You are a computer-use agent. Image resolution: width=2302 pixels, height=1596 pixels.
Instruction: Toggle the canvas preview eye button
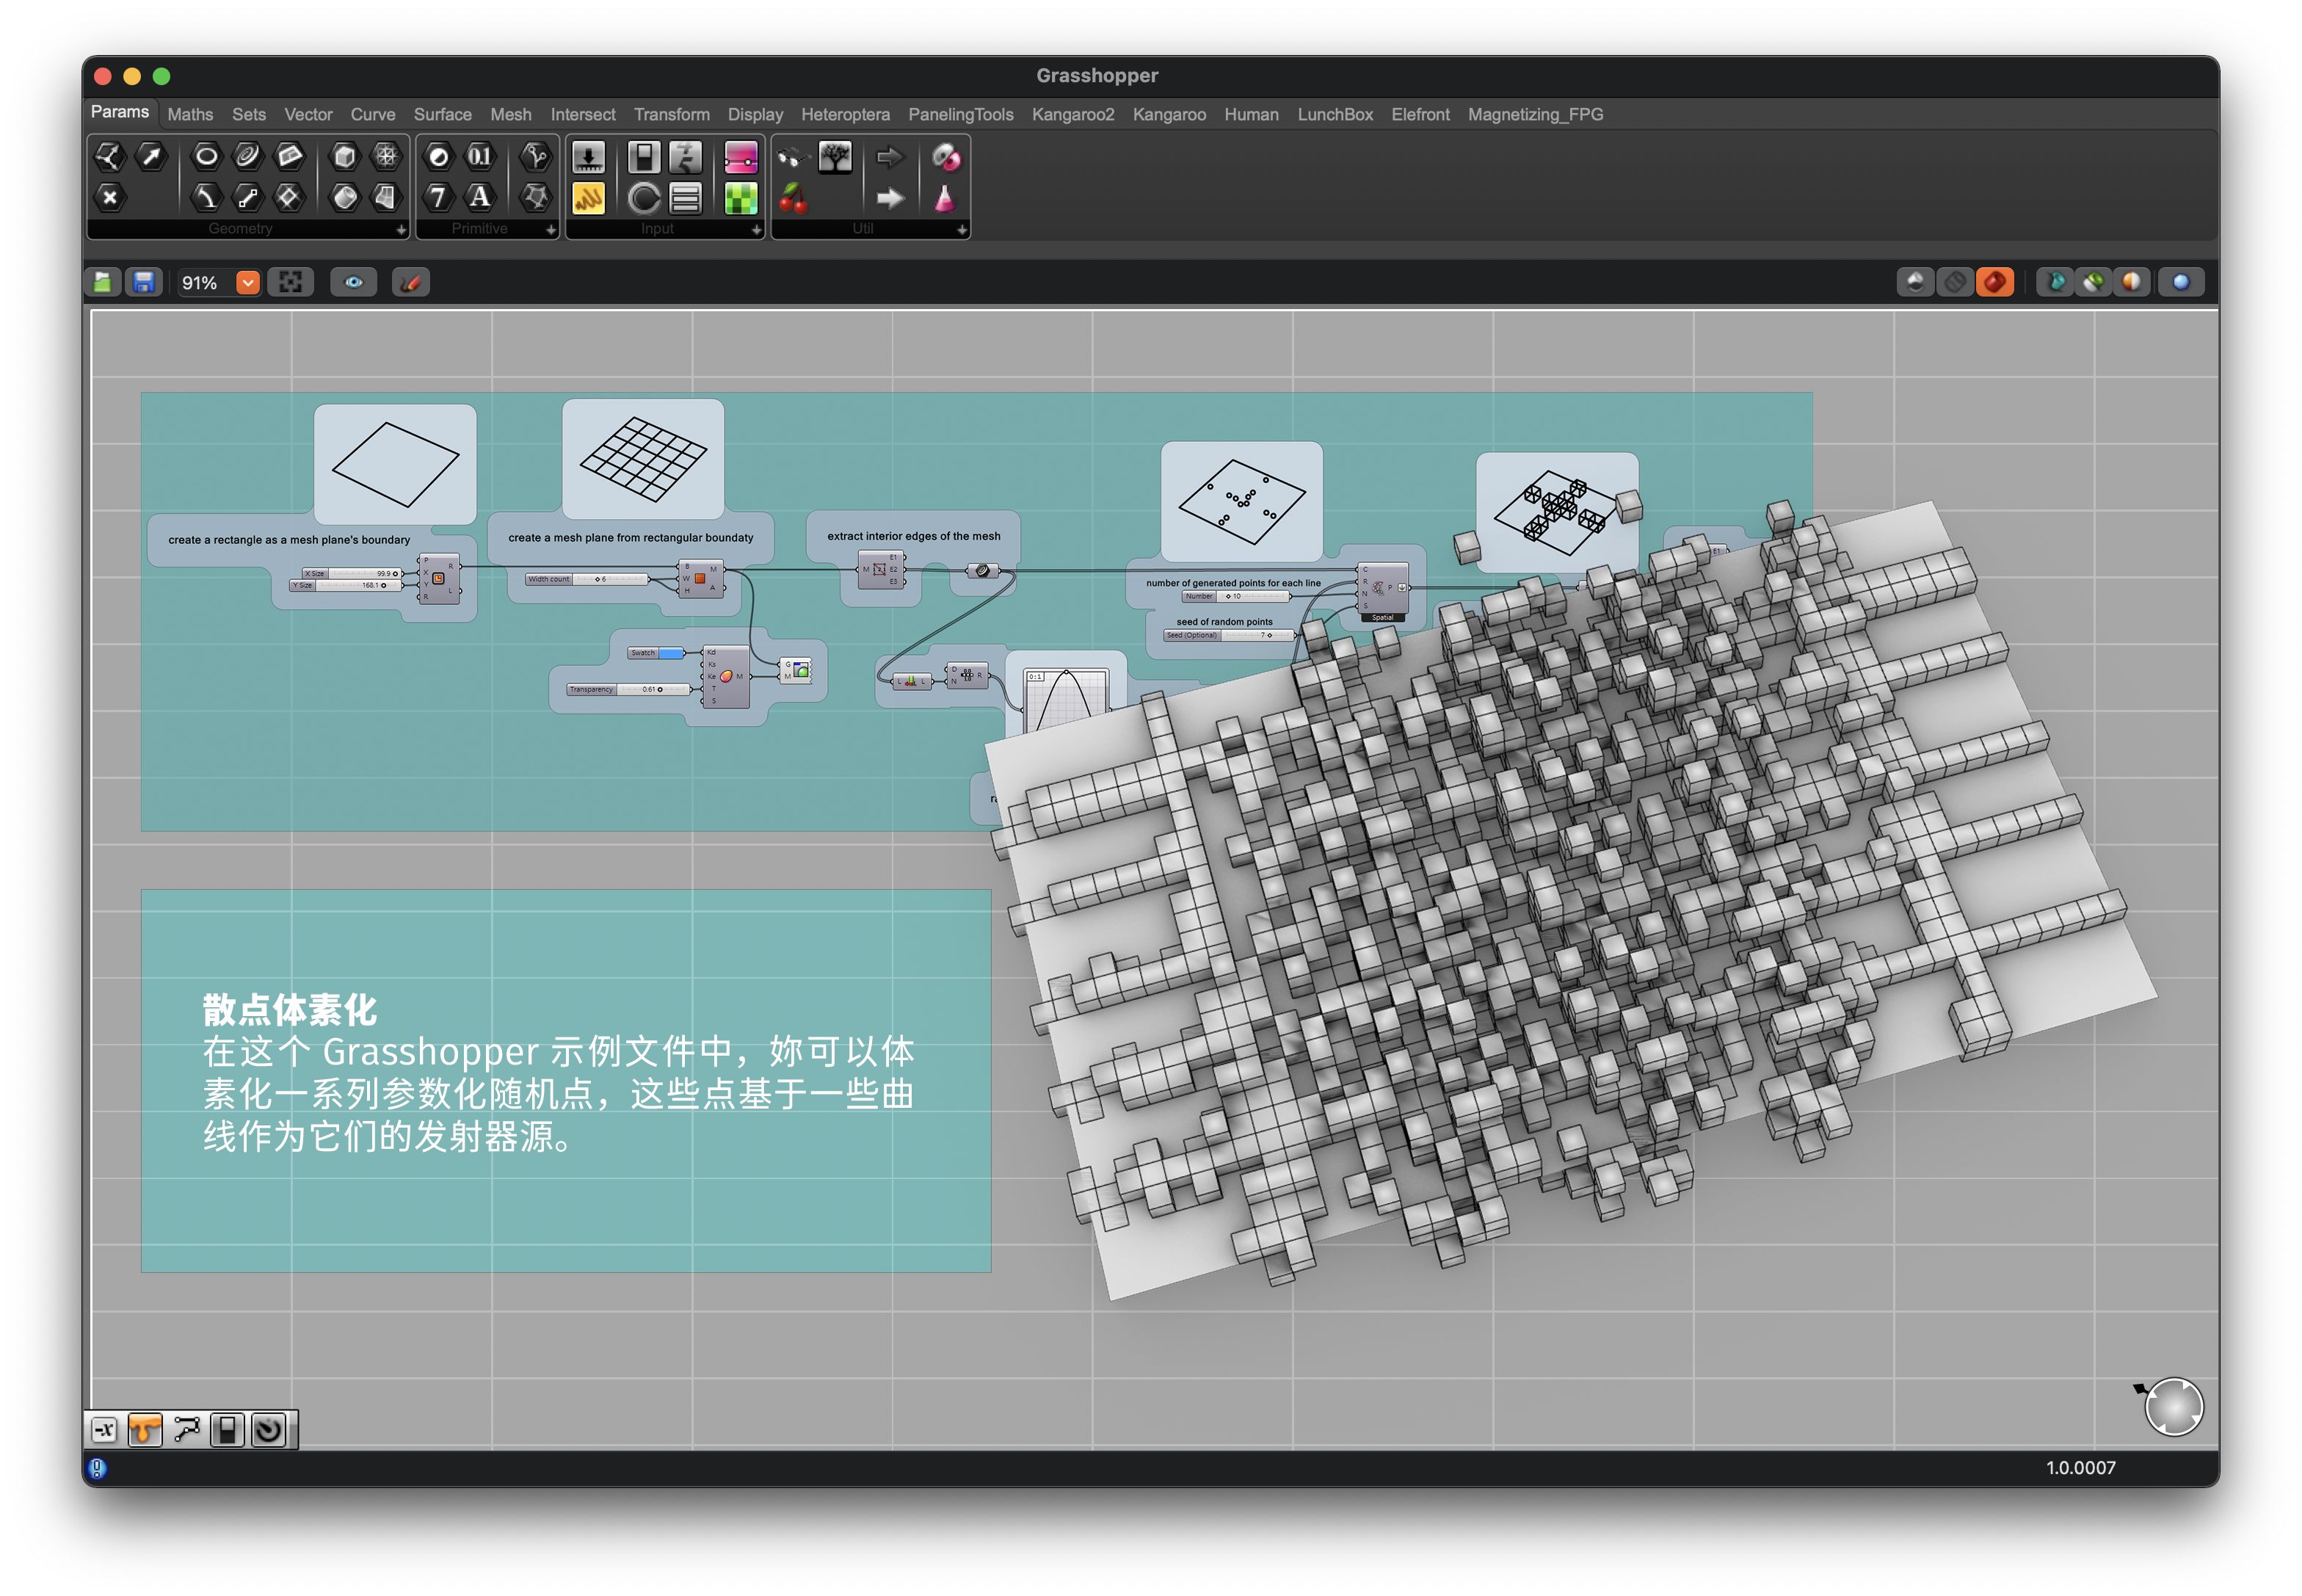pyautogui.click(x=354, y=283)
